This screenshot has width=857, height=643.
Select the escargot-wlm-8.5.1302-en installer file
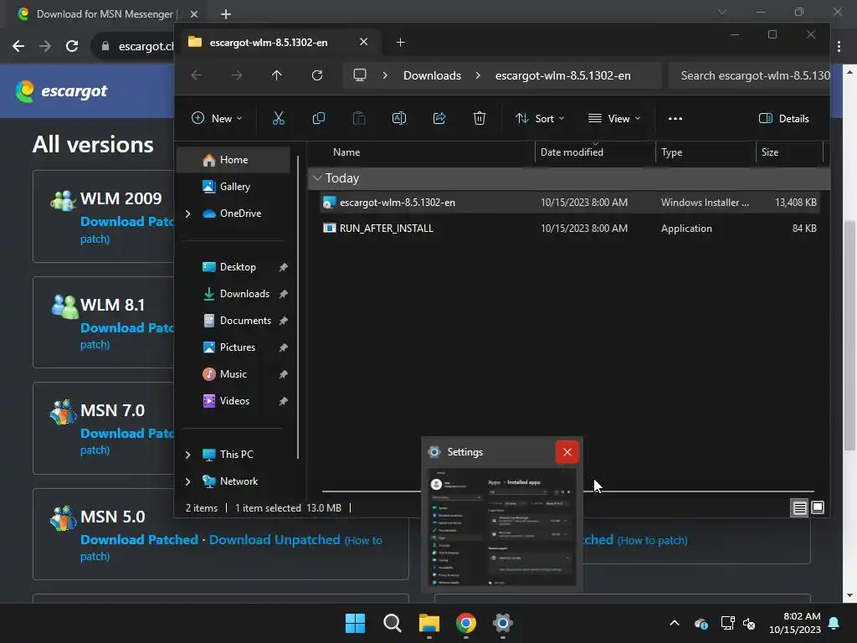(x=569, y=203)
